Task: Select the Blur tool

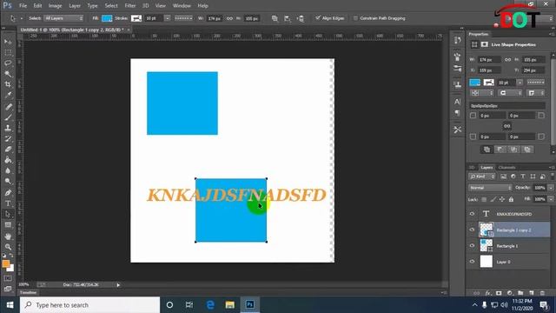Action: (x=8, y=170)
